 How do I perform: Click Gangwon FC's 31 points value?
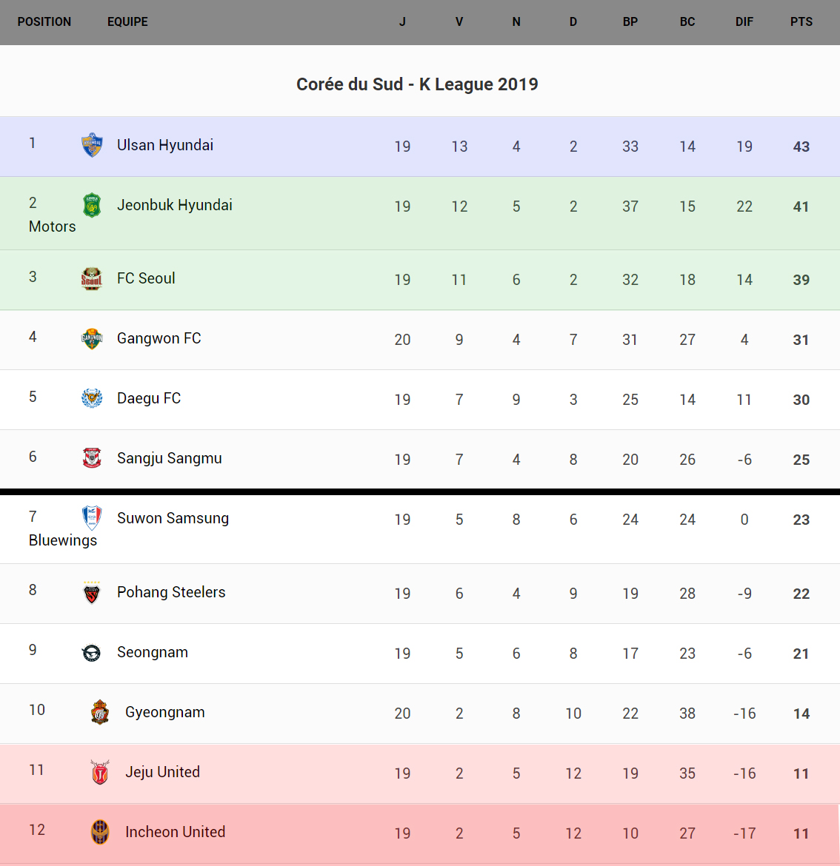tap(801, 340)
